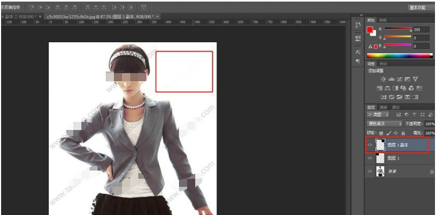Hide the 图层 1 副本 layer
Image resolution: width=448 pixels, height=215 pixels.
[x=370, y=145]
